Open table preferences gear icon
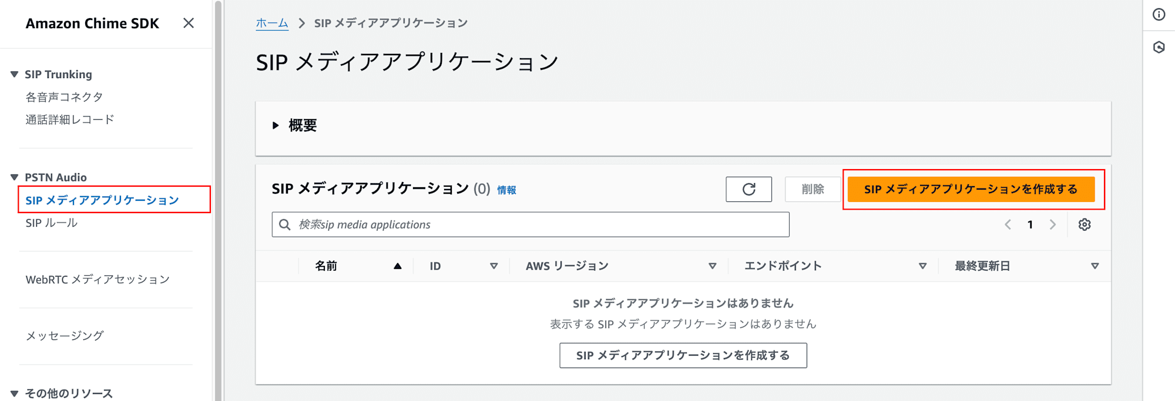Screen dimensions: 1175x401 tap(1085, 224)
